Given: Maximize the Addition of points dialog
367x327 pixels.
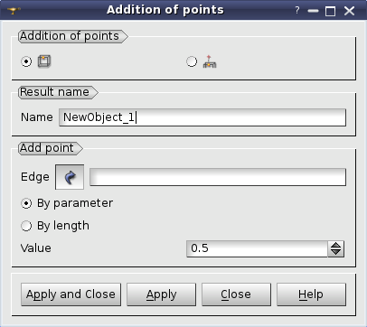Looking at the screenshot, I should tap(331, 11).
